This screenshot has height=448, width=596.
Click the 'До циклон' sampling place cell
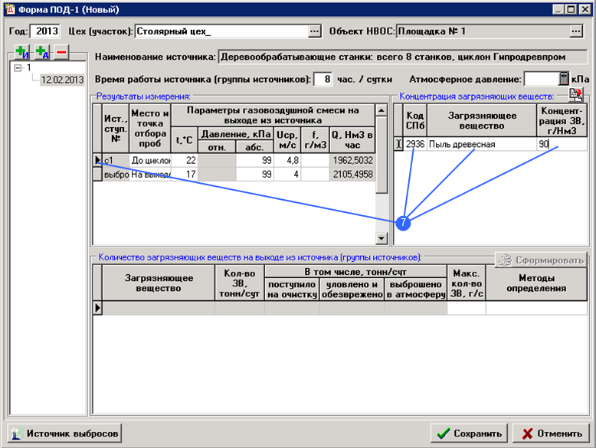(150, 160)
